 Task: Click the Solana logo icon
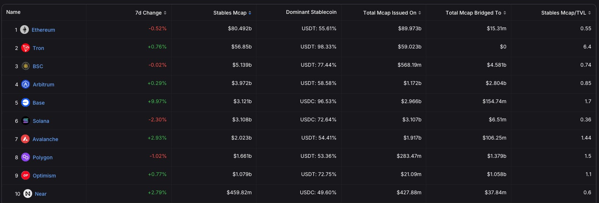pyautogui.click(x=26, y=121)
